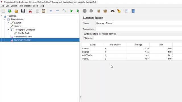Viewport: 182px width, 102px height.
Task: Collapse the Test Plan tree node
Action: (1, 16)
